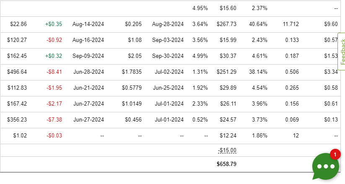Select the $356.23 price cell
This screenshot has height=184, width=345.
coord(17,119)
